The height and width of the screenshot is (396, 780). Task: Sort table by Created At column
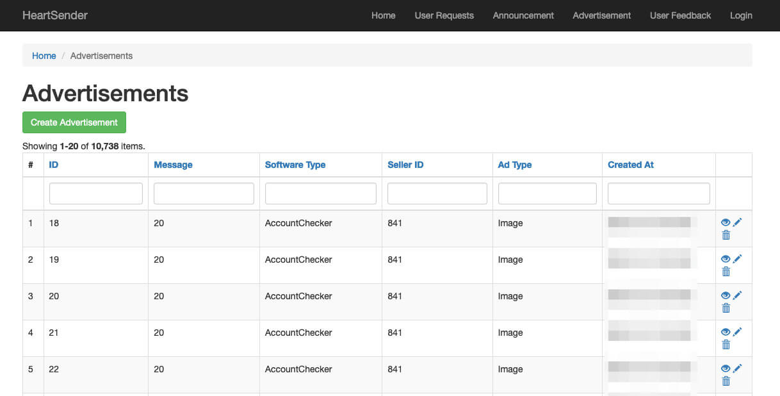click(x=631, y=165)
